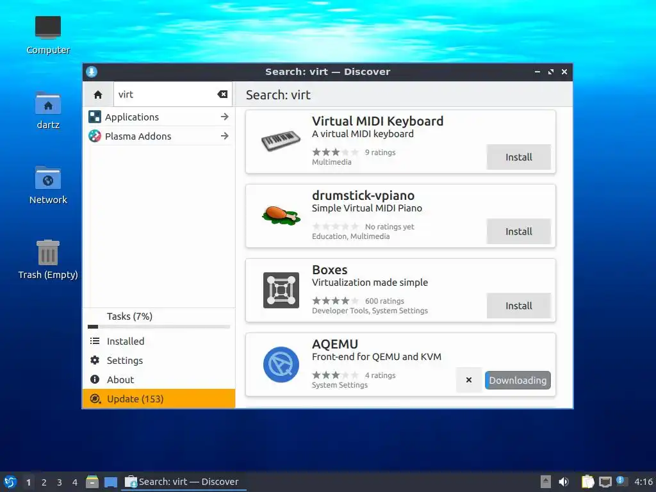
Task: Click the Settings gear icon
Action: click(x=95, y=360)
